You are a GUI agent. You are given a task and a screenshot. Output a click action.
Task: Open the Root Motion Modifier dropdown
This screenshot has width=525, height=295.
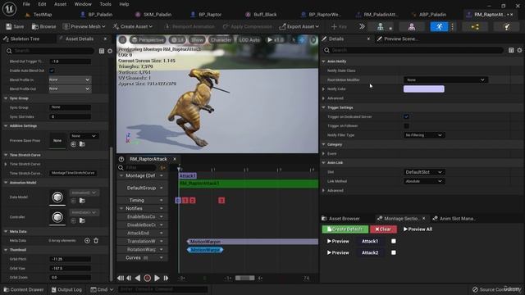coord(445,79)
